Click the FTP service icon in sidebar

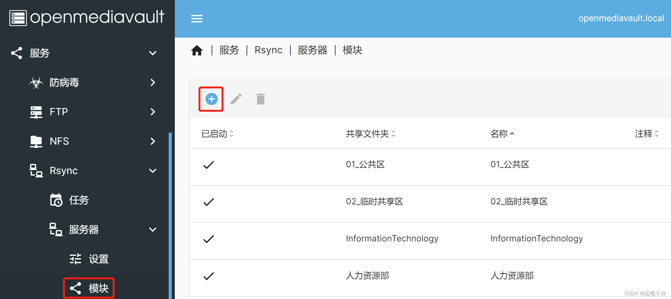[x=36, y=112]
